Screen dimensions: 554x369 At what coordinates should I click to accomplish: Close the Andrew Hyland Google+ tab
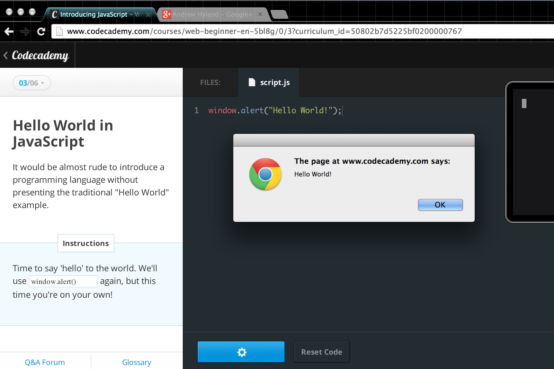point(260,14)
